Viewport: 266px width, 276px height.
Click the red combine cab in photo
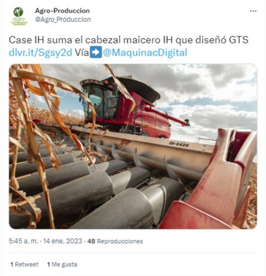coord(99,101)
